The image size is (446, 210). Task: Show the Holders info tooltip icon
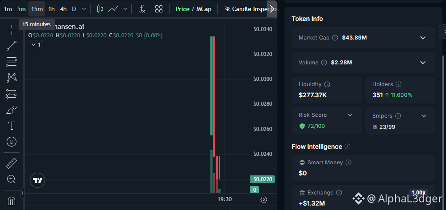click(399, 84)
